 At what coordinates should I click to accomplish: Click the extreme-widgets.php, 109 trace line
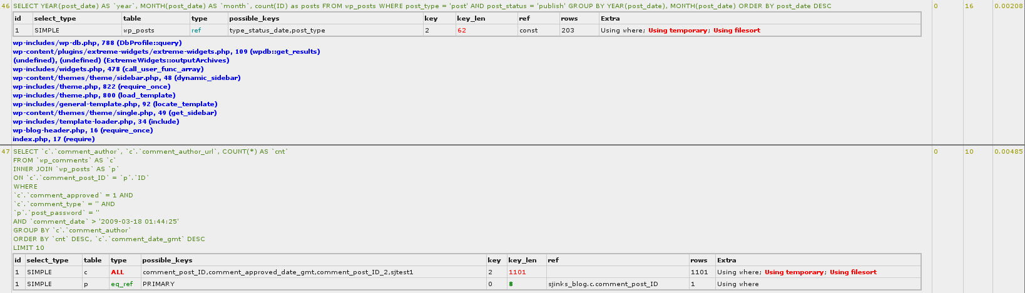click(x=166, y=51)
